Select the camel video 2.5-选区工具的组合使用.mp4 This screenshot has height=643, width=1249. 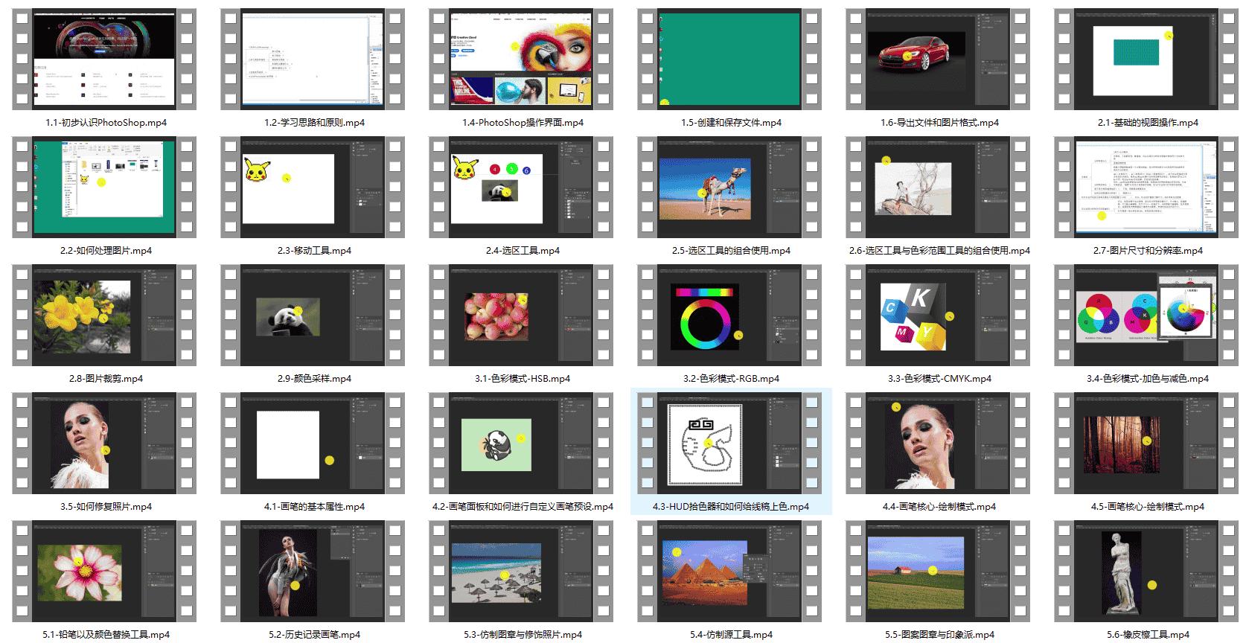point(729,188)
